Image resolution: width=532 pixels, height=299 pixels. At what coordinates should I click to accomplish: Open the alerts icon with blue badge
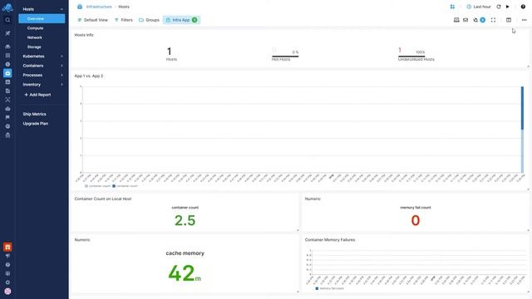(479, 20)
